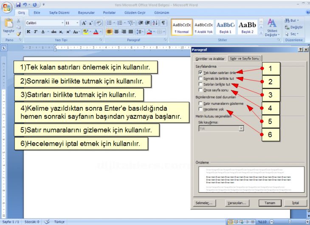Click the format painter brush icon
Viewport: 310px width, 225px height.
[x=19, y=34]
